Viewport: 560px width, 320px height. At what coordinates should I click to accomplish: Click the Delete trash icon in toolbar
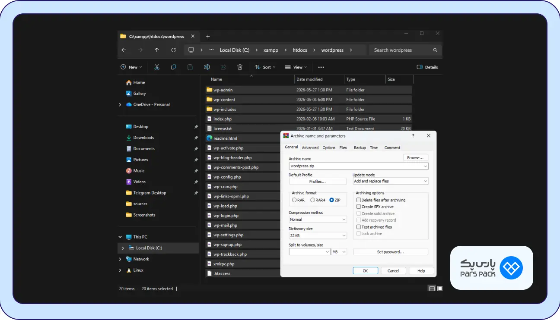point(240,67)
